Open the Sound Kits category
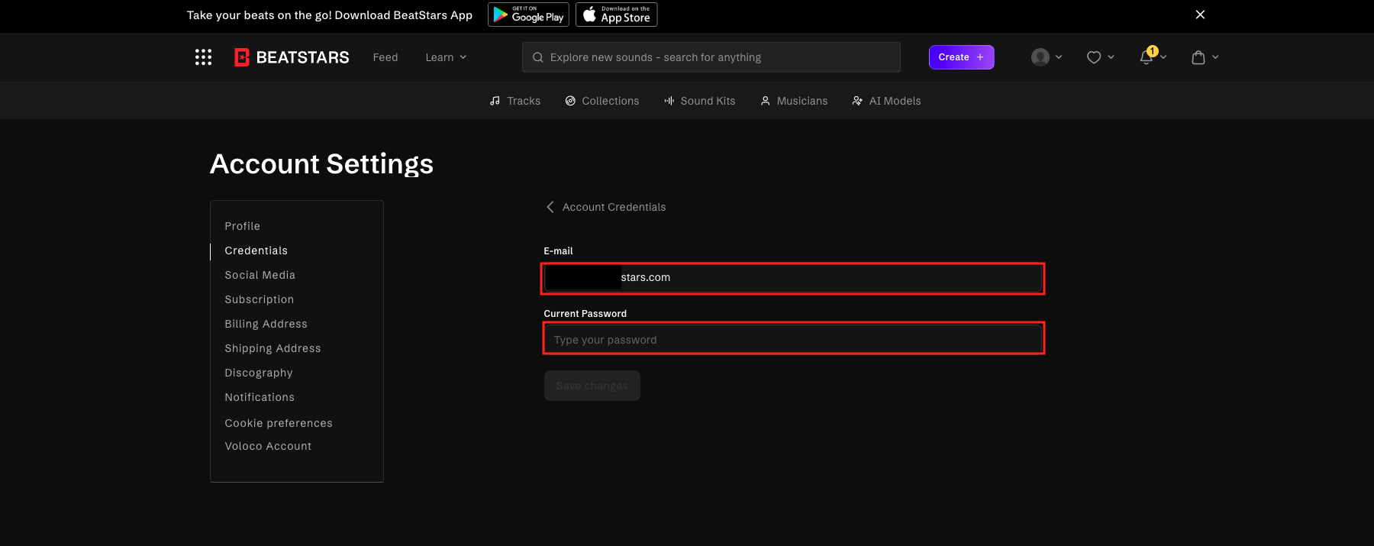Image resolution: width=1374 pixels, height=546 pixels. 700,101
